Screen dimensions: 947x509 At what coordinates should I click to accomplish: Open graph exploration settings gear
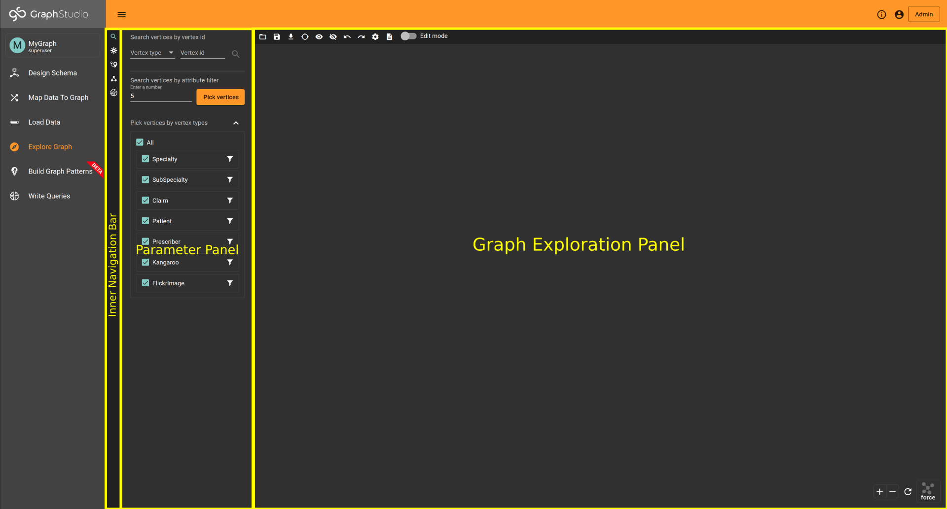coord(375,36)
